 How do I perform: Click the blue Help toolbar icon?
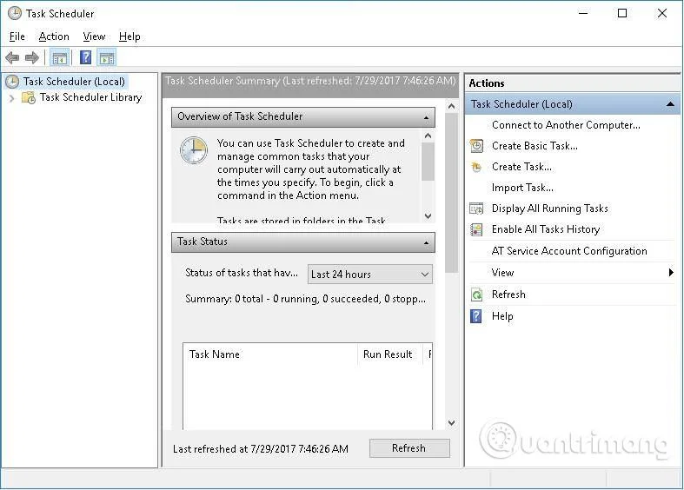coord(85,57)
